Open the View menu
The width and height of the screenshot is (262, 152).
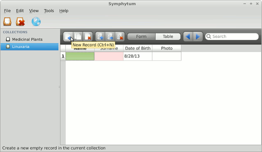pos(34,11)
